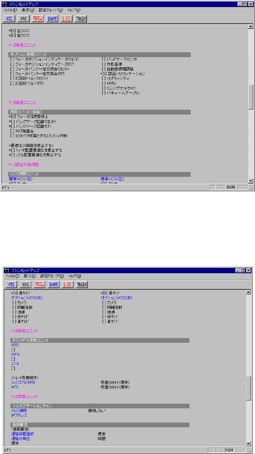This screenshot has width=255, height=454.
Task: Click the ATC button in the upper window
Action: click(x=9, y=19)
